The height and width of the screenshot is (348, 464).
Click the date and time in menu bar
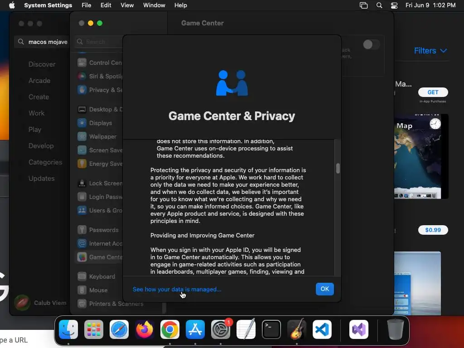(430, 5)
